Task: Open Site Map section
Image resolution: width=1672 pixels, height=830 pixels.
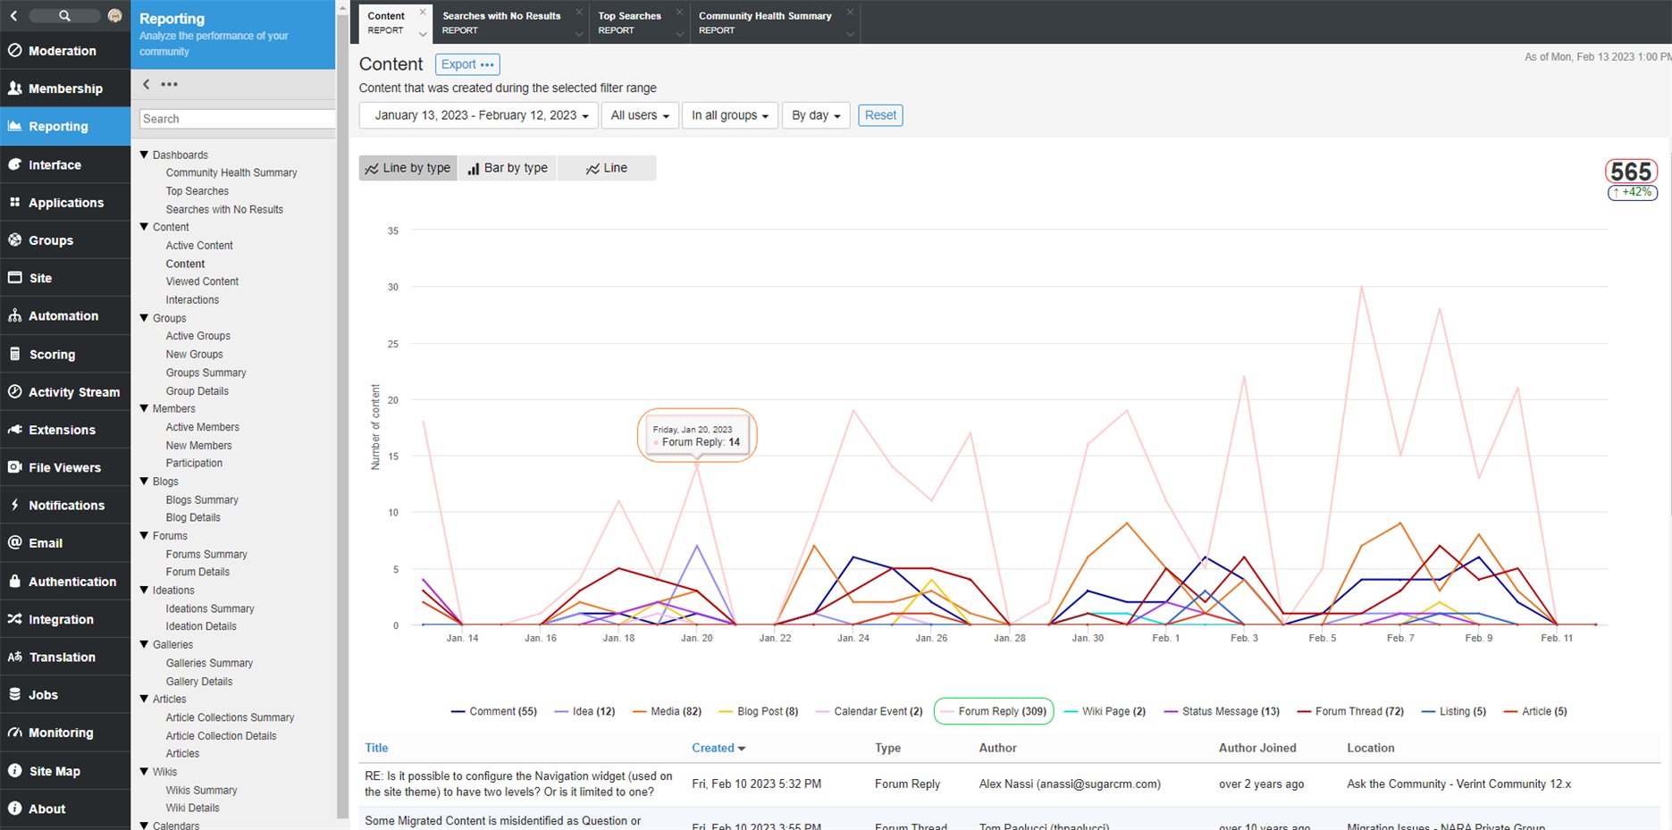Action: tap(64, 771)
